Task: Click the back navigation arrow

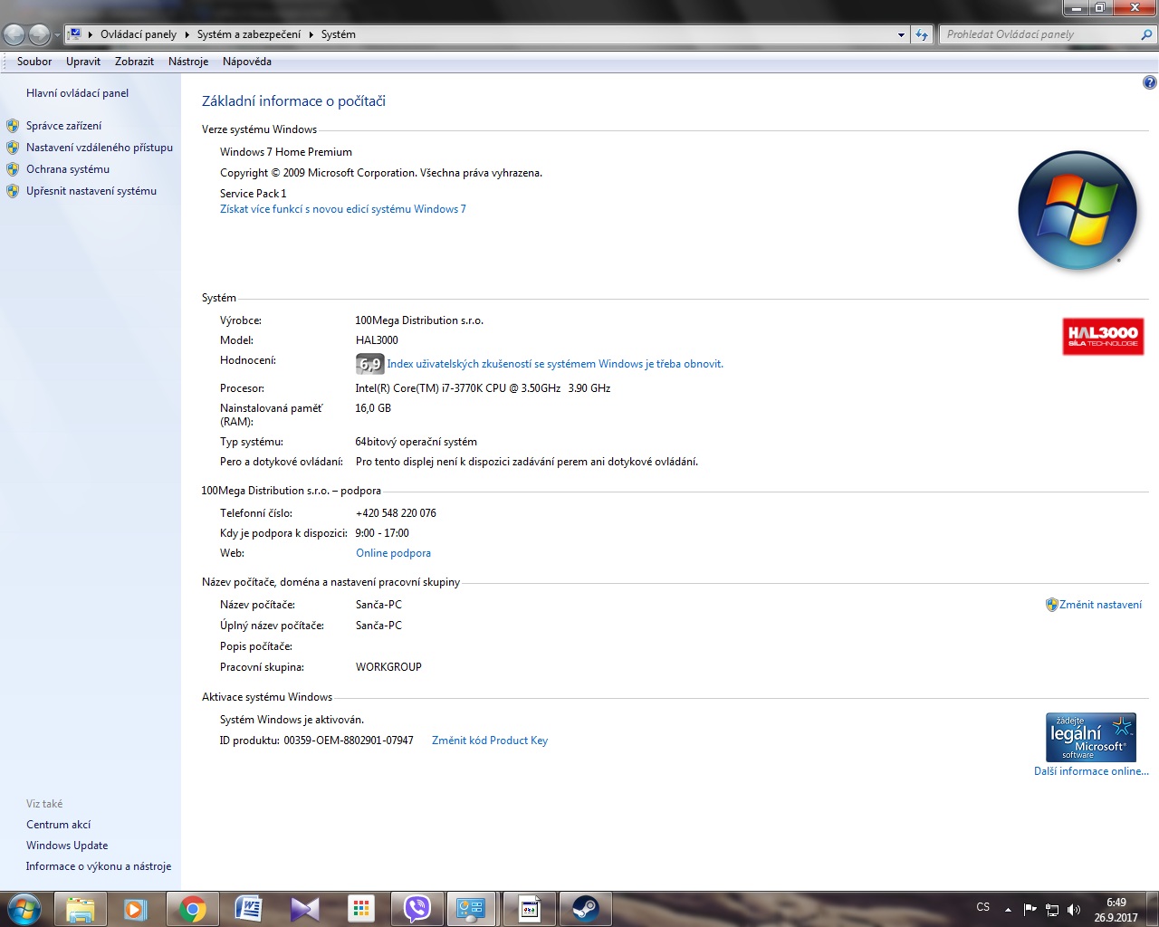Action: coord(14,34)
